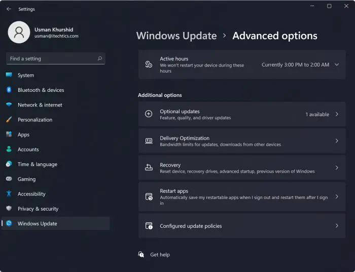Image resolution: width=355 pixels, height=272 pixels.
Task: Click the '1 available' status text
Action: coord(317,114)
